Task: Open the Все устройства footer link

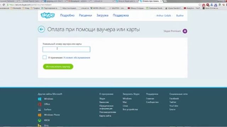Action: pyautogui.click(x=130, y=109)
